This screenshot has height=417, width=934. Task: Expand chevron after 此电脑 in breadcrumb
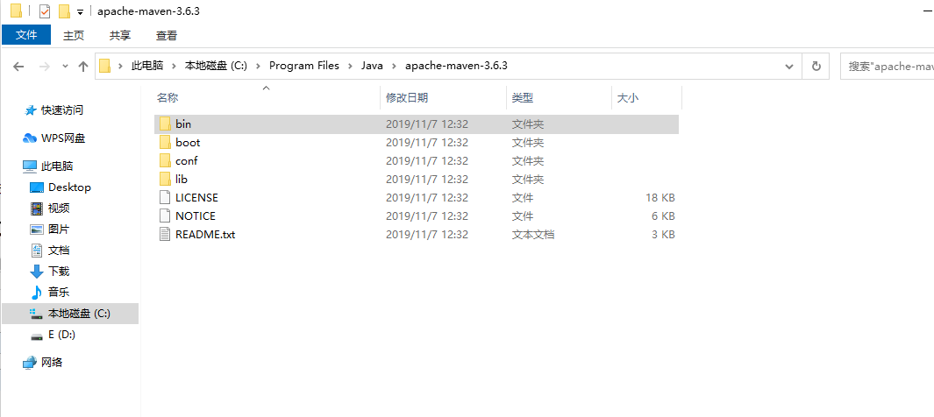[x=175, y=66]
